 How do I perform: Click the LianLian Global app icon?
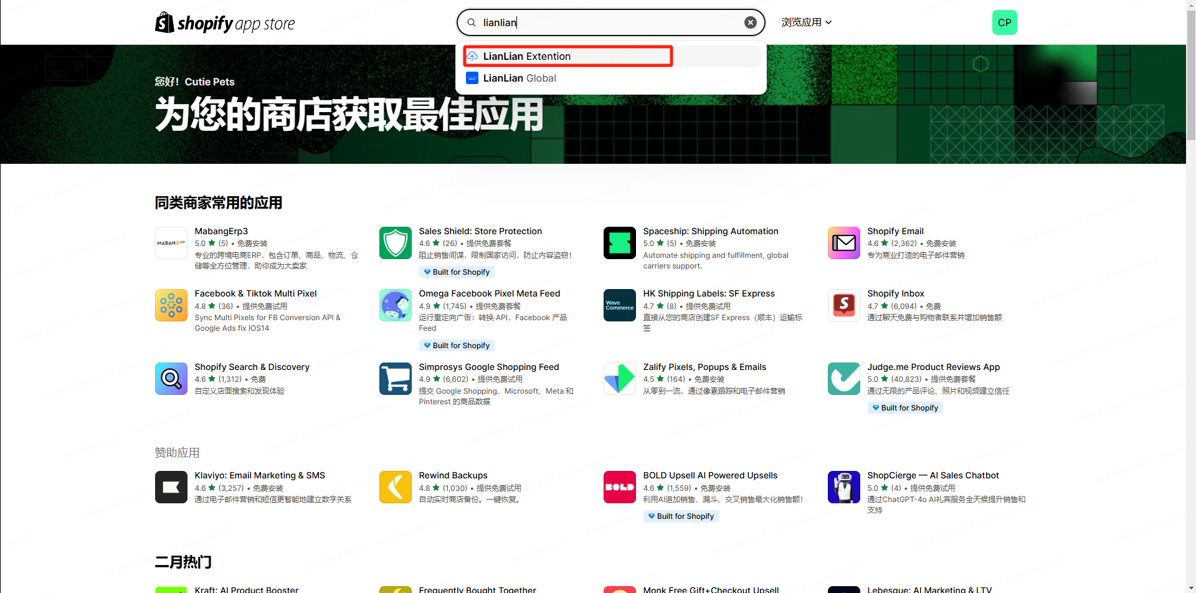(x=472, y=78)
